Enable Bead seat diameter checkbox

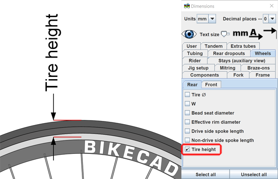tap(187, 113)
